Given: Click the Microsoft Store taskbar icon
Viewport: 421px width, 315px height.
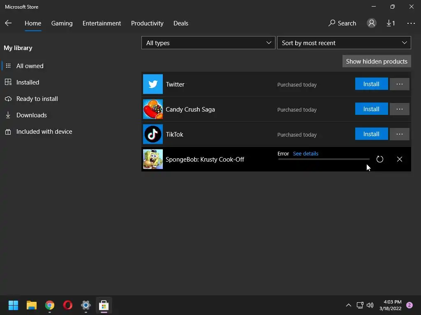Looking at the screenshot, I should click(104, 305).
